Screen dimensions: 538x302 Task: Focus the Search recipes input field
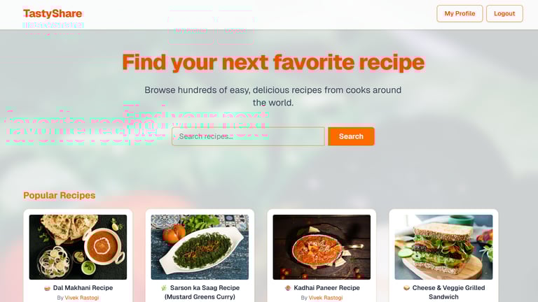point(248,136)
